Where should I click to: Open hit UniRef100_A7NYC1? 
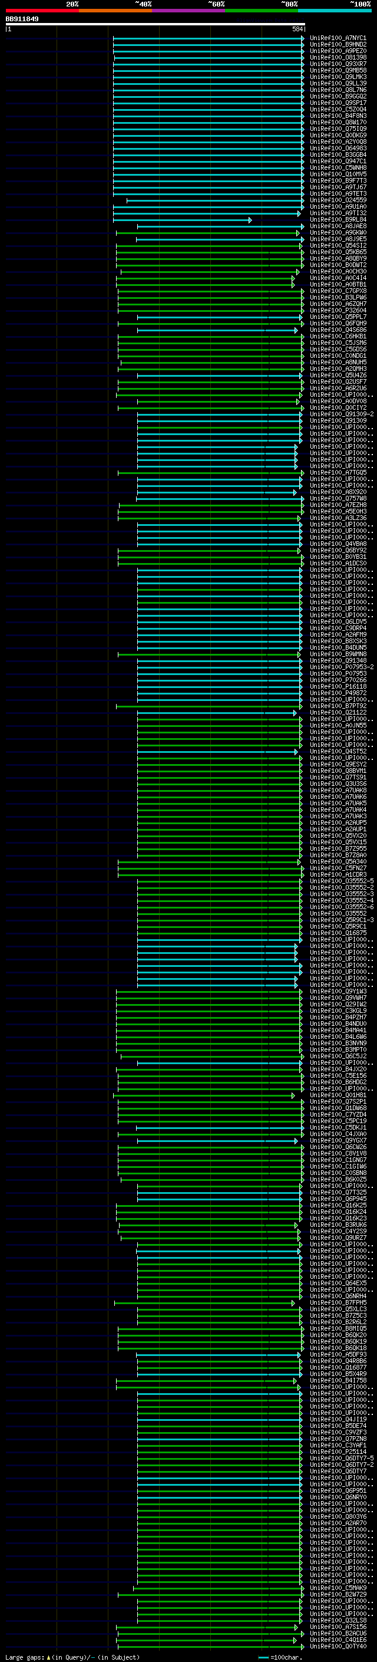338,38
